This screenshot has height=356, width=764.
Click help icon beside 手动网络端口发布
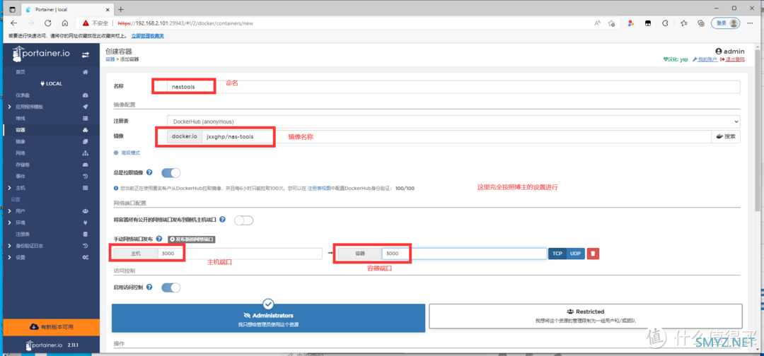(159, 239)
